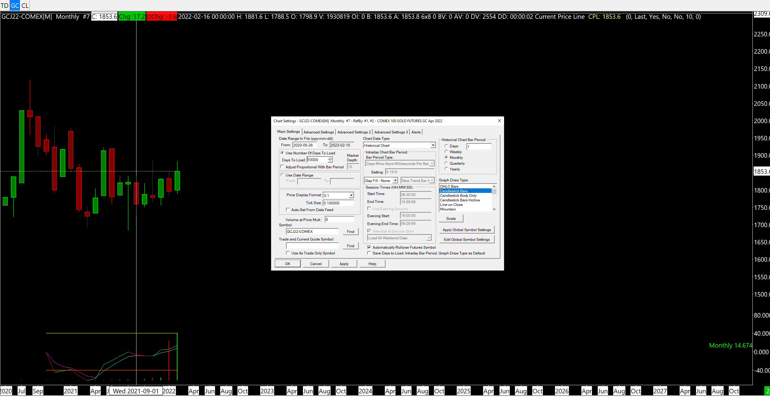Screen dimensions: 770x397
Task: Click the Apply Global Symbol Settings button
Action: pos(466,230)
